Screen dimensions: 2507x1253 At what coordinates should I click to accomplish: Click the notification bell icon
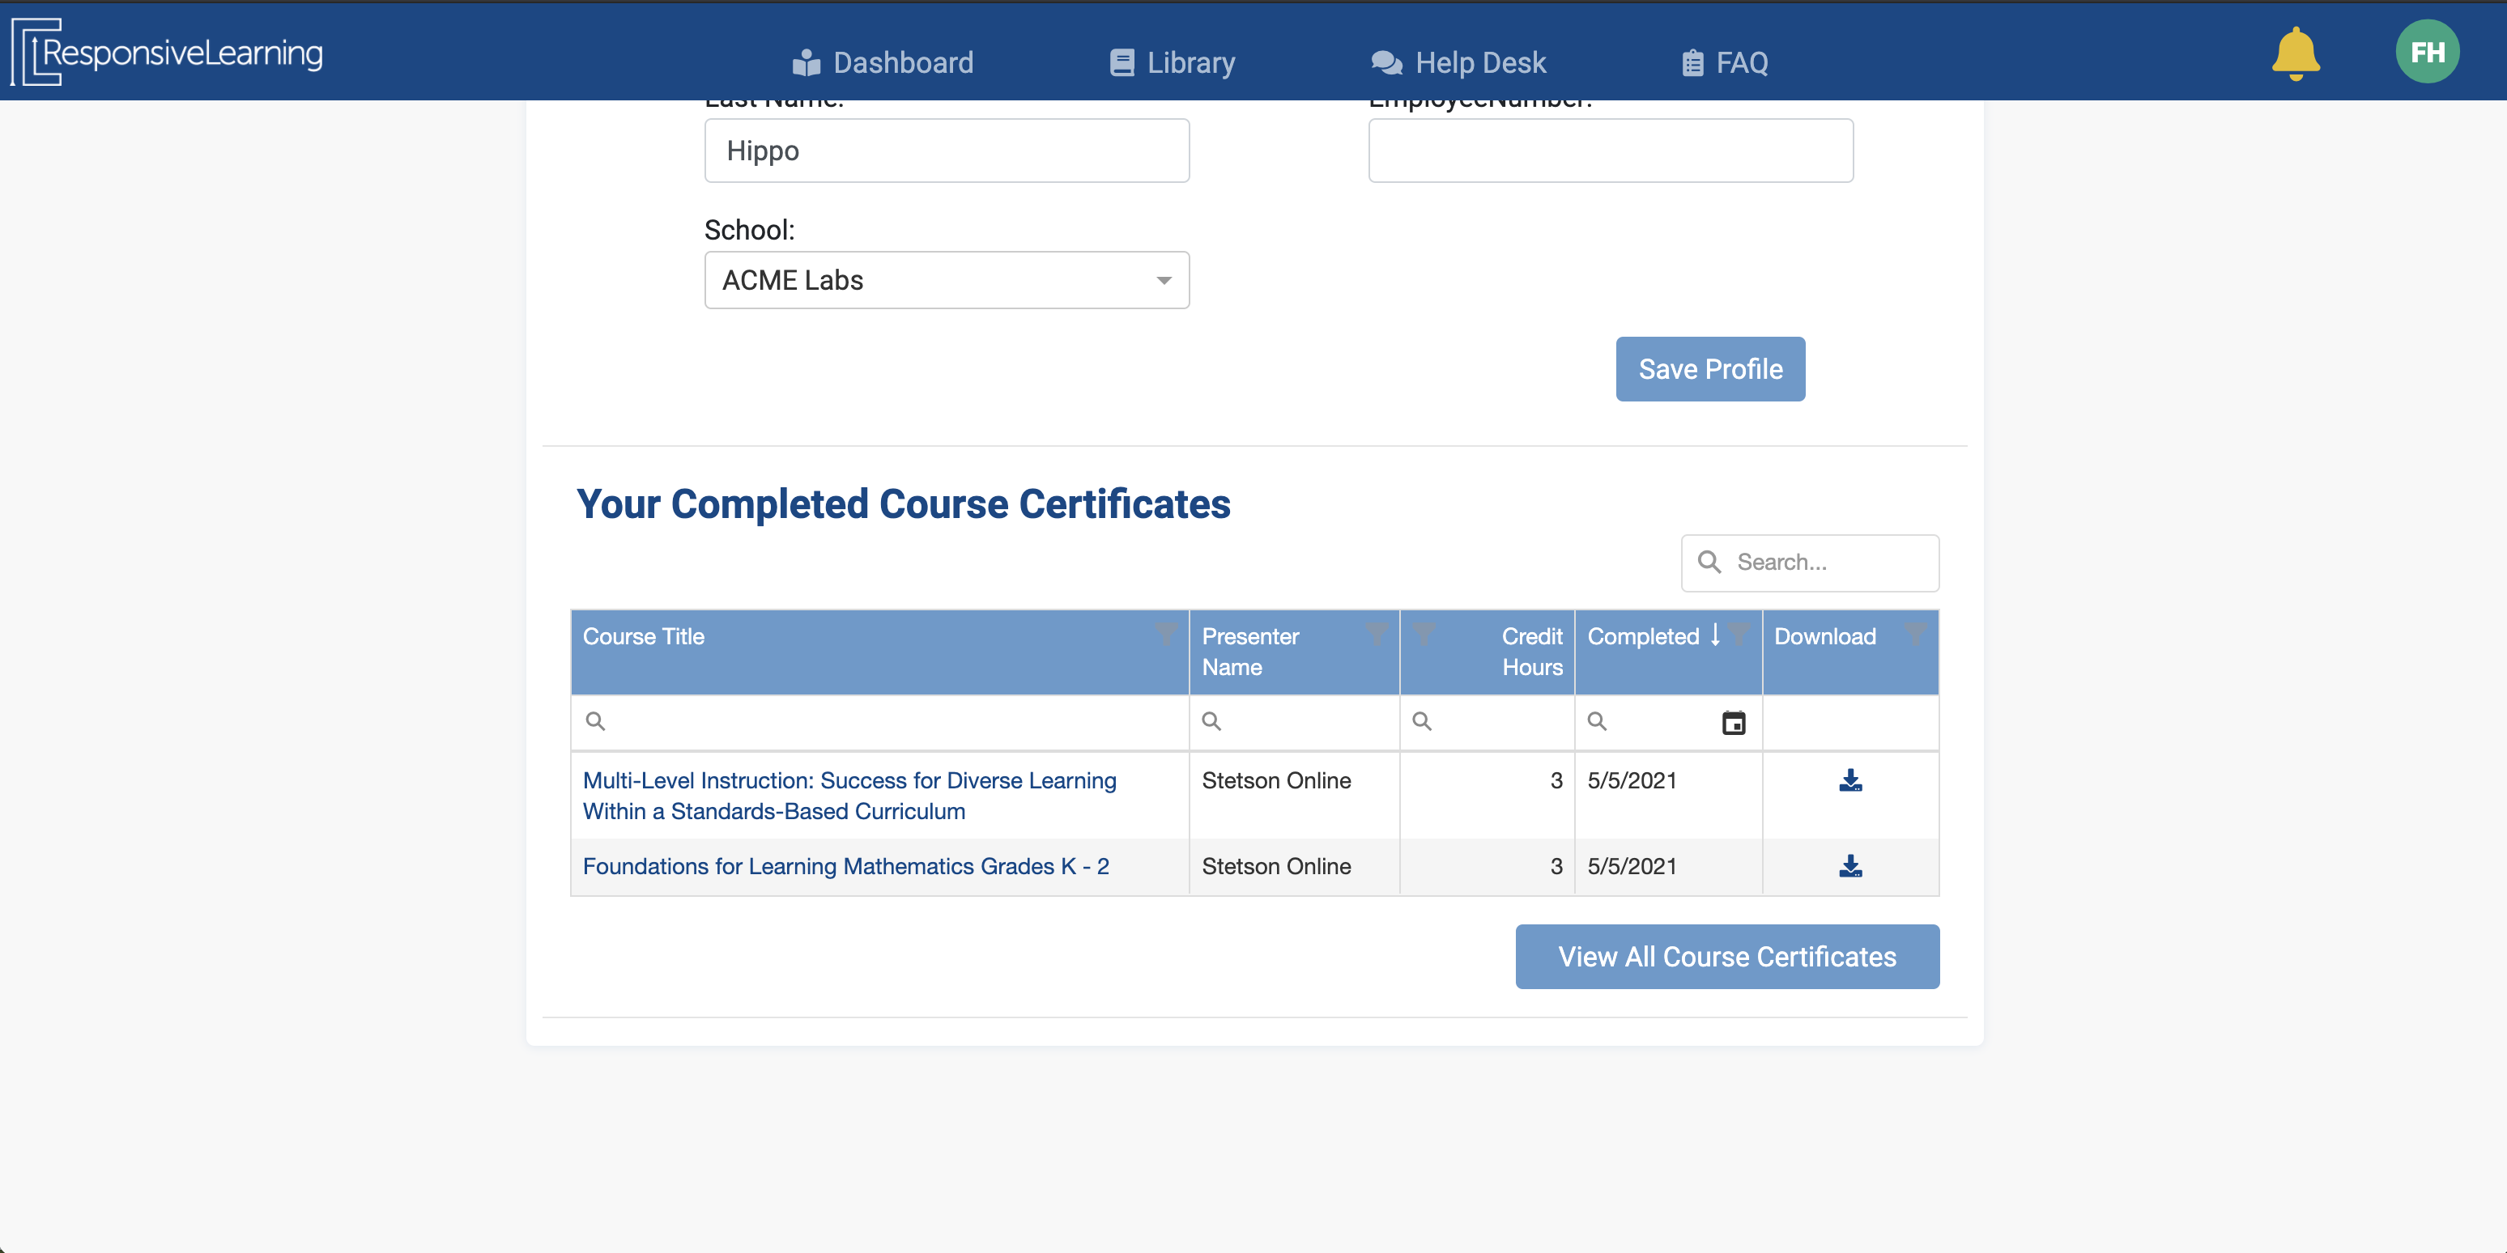click(2295, 53)
